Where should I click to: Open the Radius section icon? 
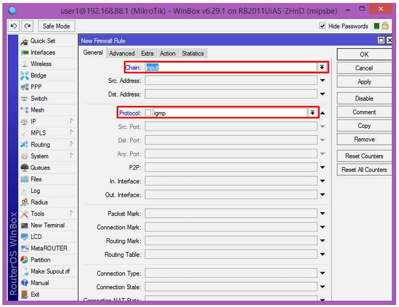click(24, 202)
